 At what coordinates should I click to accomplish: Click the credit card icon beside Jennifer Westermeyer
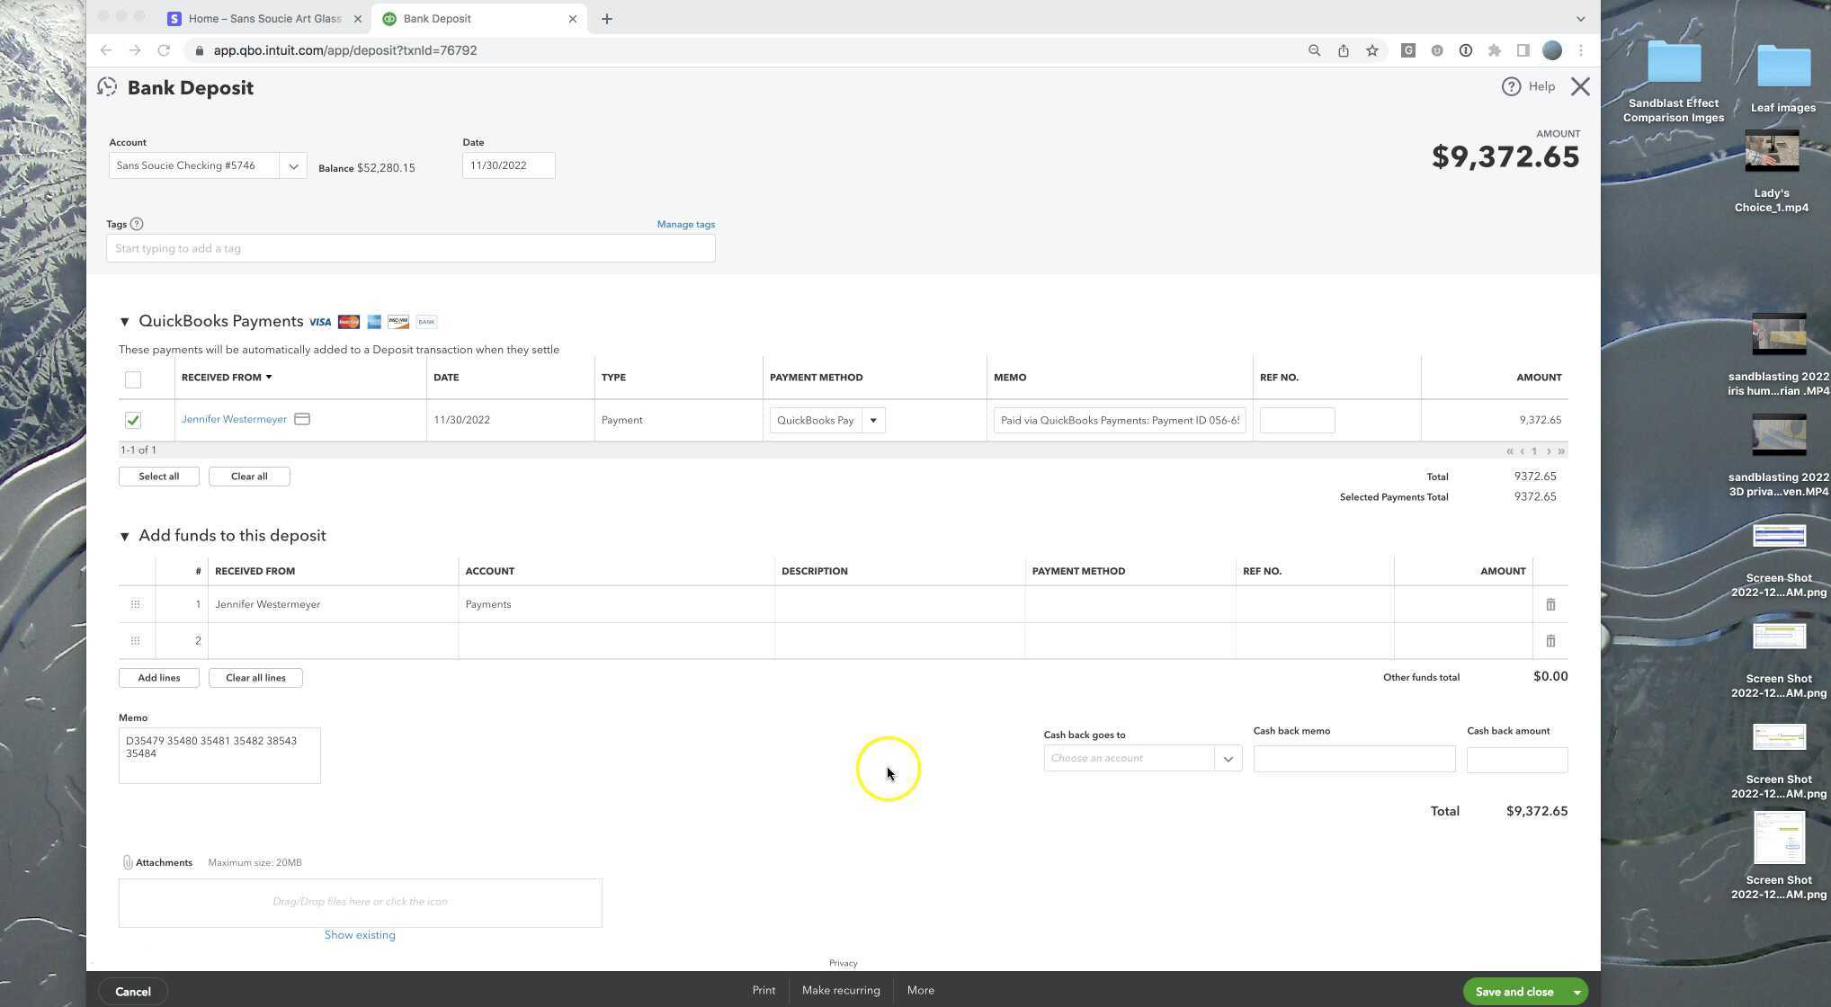[x=302, y=419]
